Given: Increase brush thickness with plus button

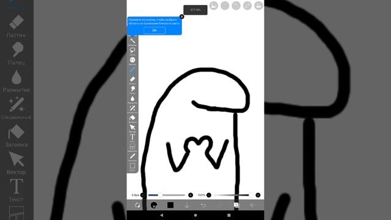Looking at the screenshot, I should click(191, 195).
